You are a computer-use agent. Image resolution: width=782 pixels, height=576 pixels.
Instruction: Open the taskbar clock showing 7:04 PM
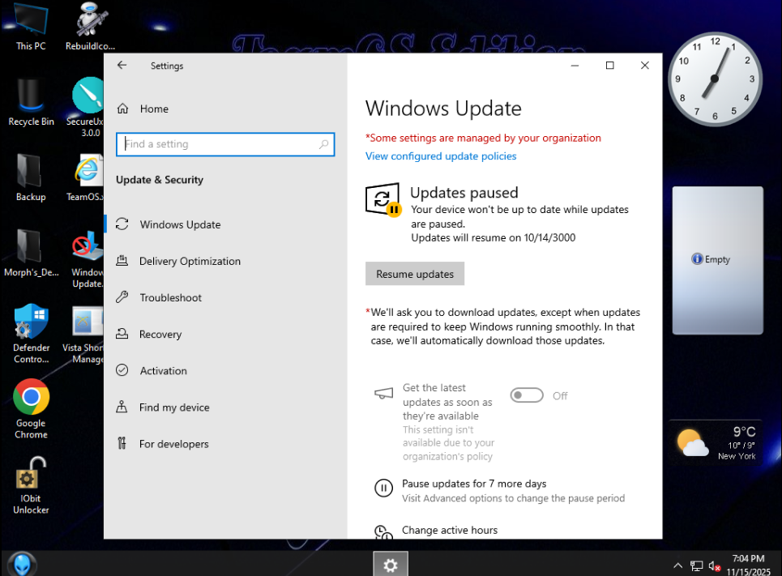click(749, 565)
